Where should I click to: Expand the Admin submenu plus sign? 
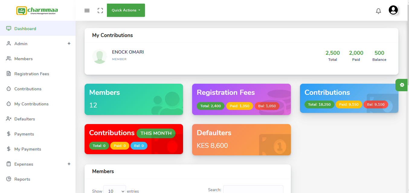click(x=69, y=44)
